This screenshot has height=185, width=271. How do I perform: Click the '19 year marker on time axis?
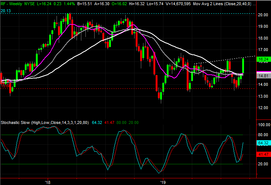163,182
